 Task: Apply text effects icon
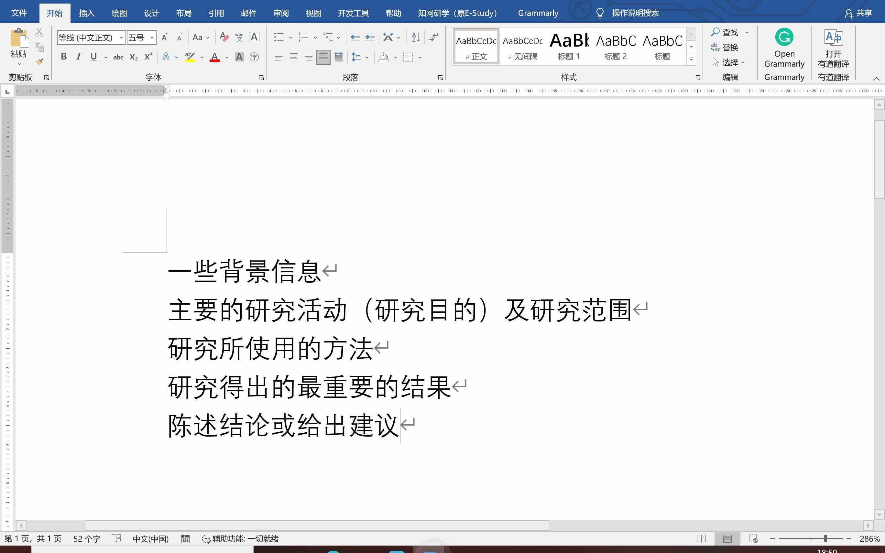coord(166,57)
